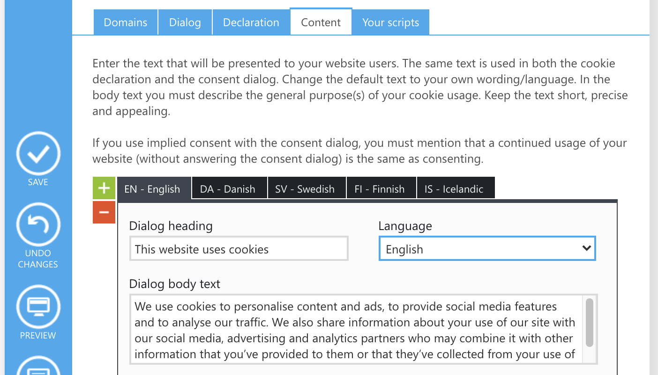Viewport: 658px width, 375px height.
Task: Select the IS - Icelandic language tab
Action: coord(455,189)
